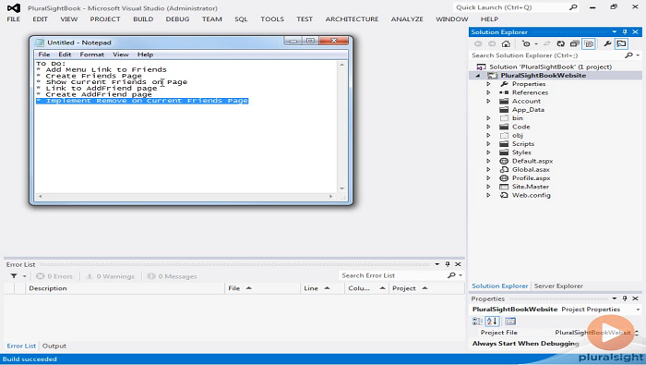The width and height of the screenshot is (646, 365).
Task: Pin the Properties panel with auto-hide pin
Action: tap(625, 298)
